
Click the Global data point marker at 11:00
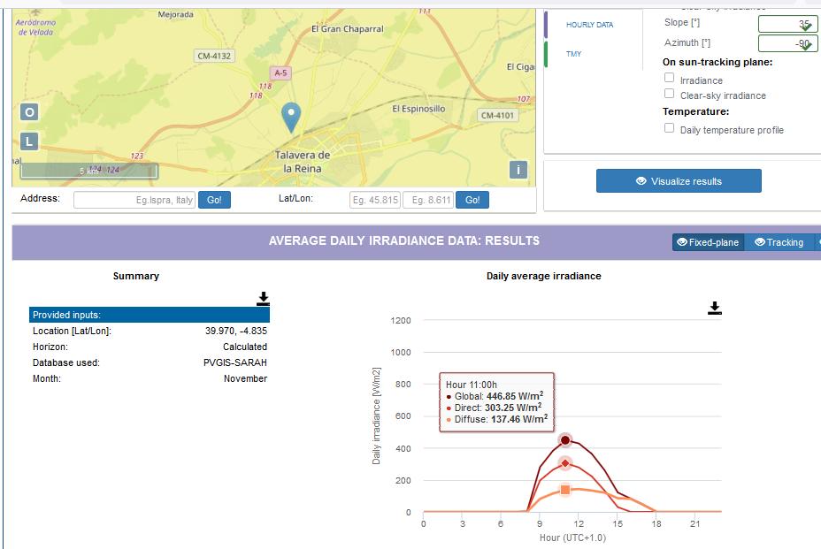[565, 440]
